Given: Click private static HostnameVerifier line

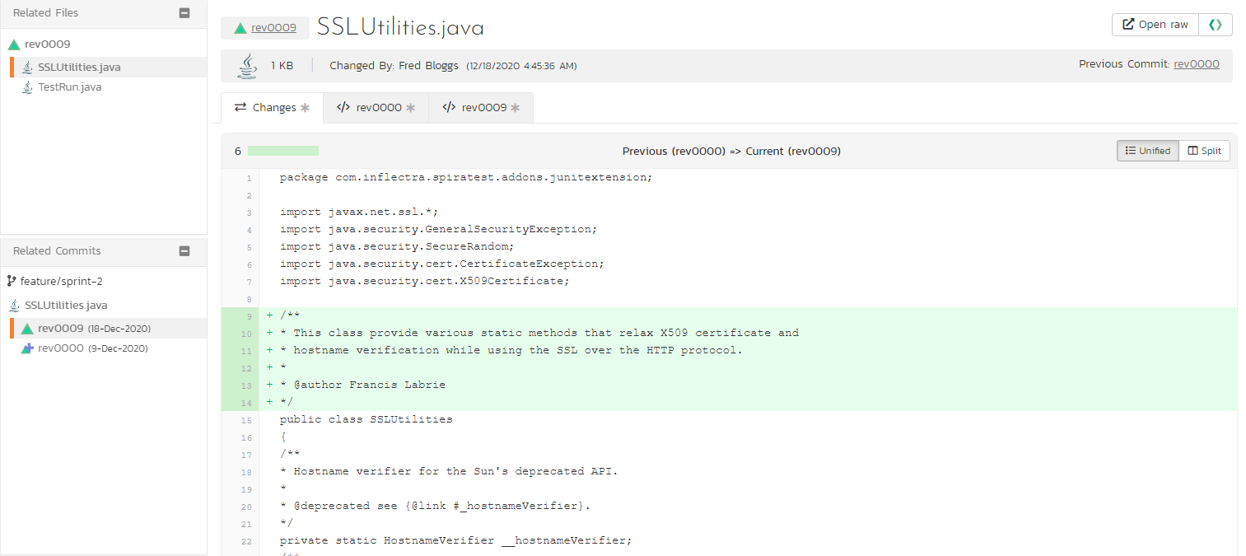Looking at the screenshot, I should pos(455,540).
